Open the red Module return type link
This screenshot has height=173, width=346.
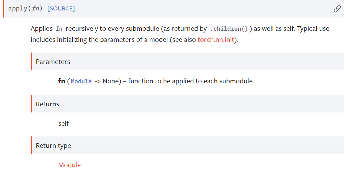click(x=69, y=165)
